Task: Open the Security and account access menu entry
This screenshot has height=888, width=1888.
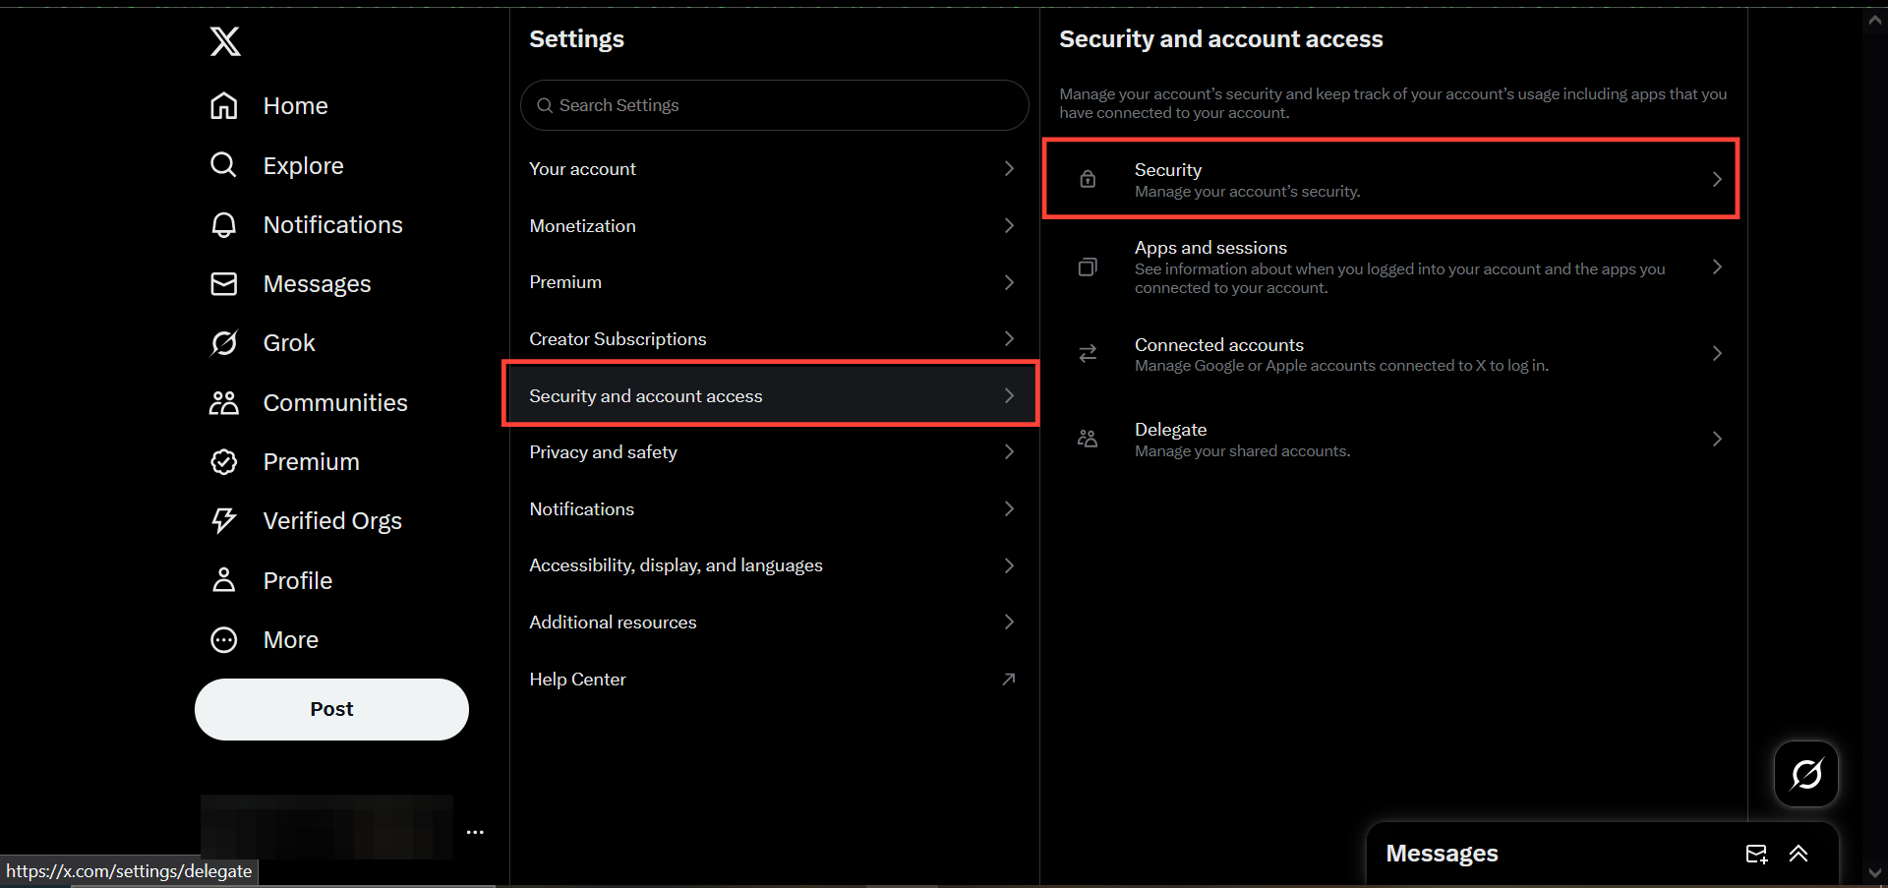Action: tap(770, 395)
